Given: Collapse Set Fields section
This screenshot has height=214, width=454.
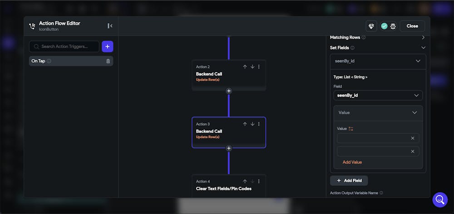Looking at the screenshot, I should (423, 48).
